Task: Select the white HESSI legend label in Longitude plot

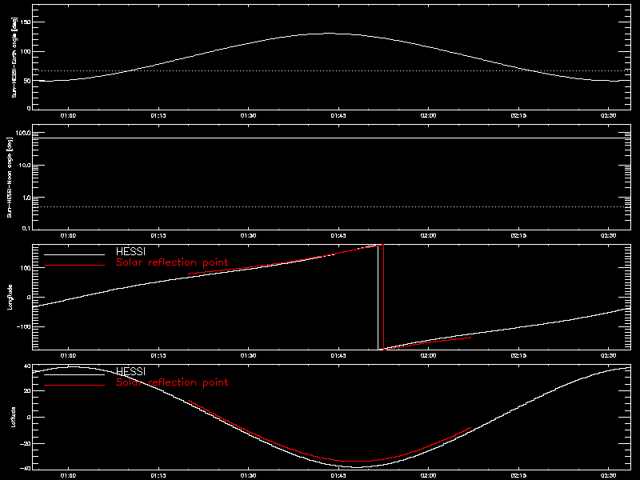Action: tap(130, 251)
